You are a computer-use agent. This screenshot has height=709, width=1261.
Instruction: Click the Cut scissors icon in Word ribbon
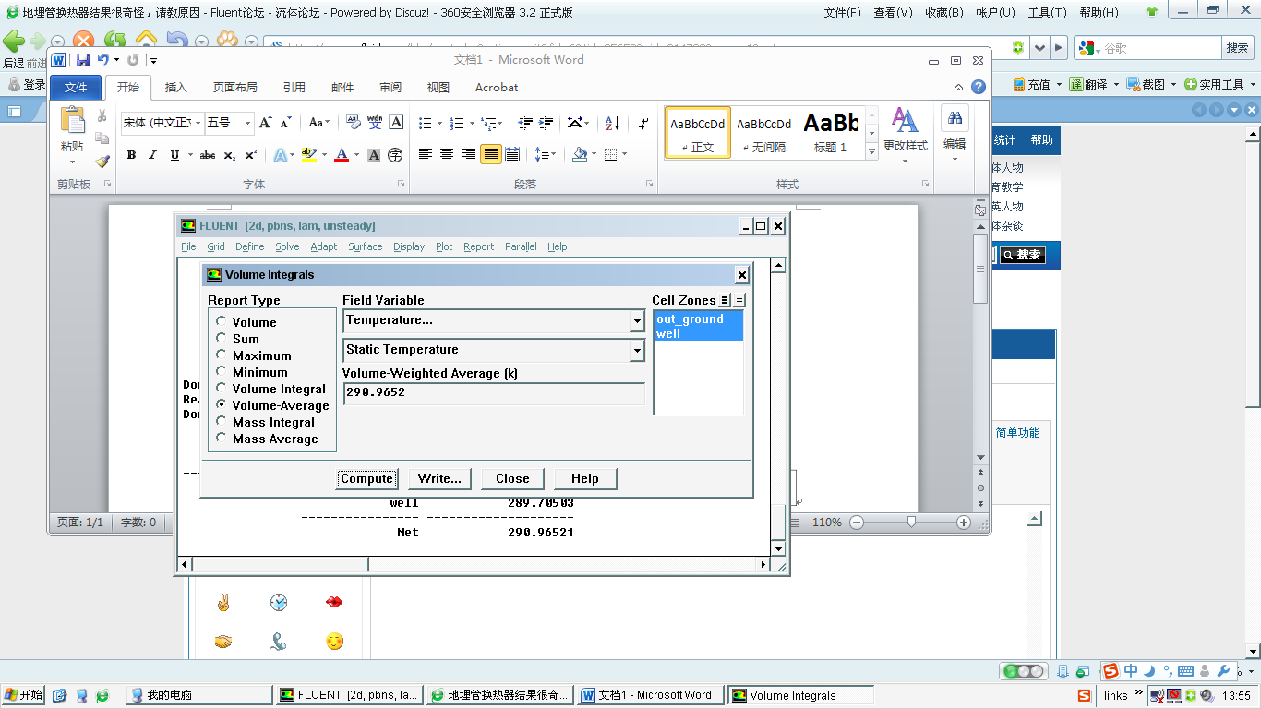click(x=102, y=115)
